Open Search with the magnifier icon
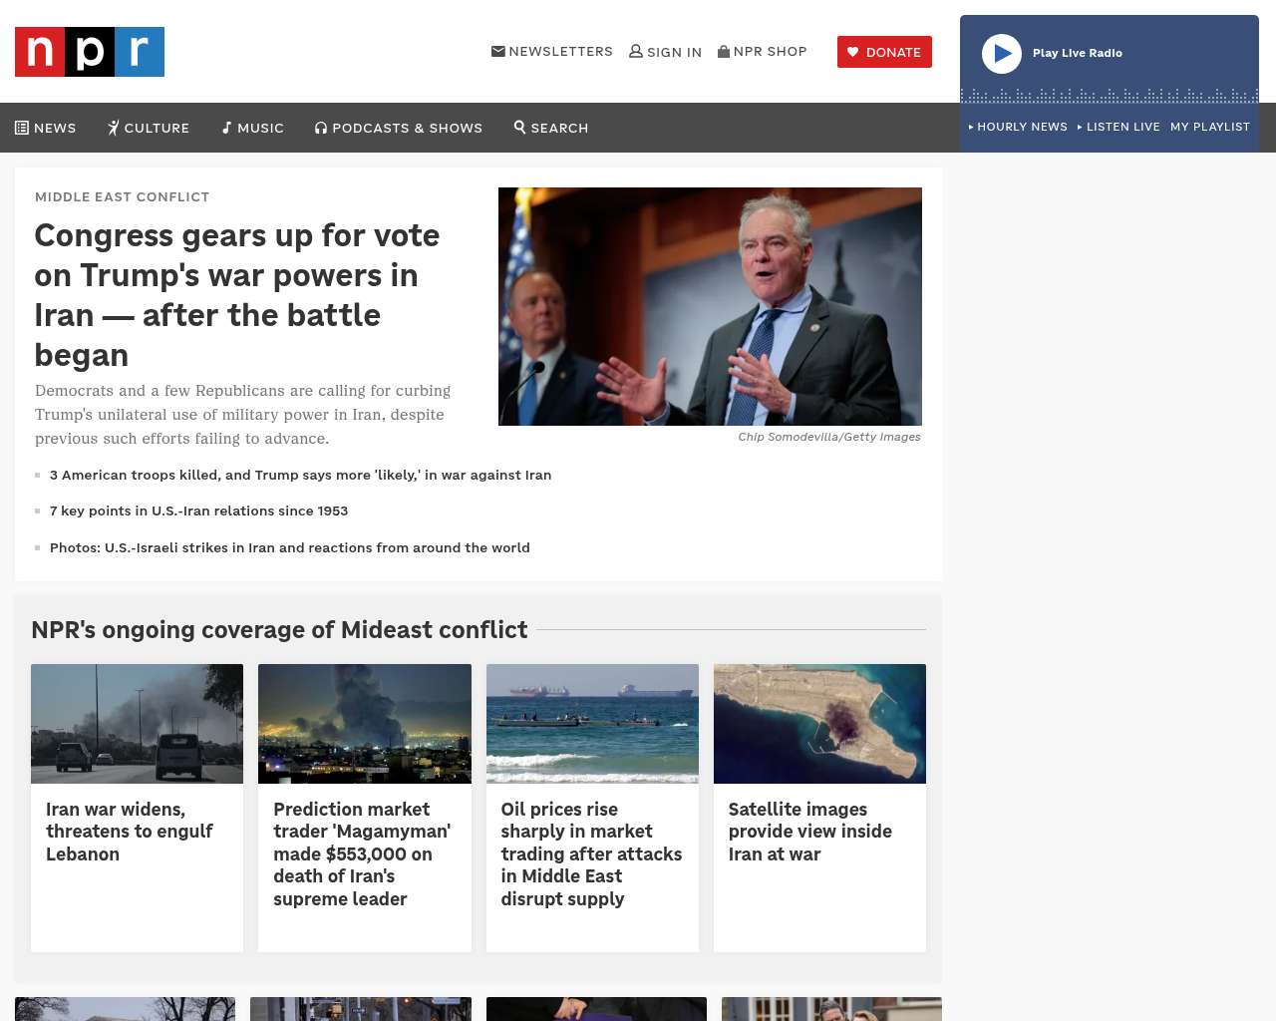The width and height of the screenshot is (1276, 1021). click(x=519, y=127)
